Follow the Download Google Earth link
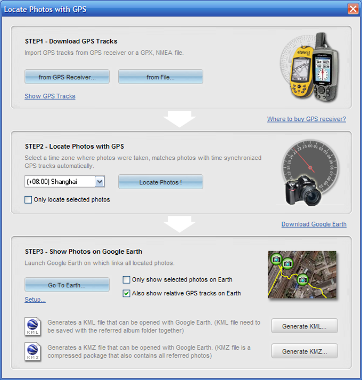Image resolution: width=362 pixels, height=380 pixels. coord(314,224)
